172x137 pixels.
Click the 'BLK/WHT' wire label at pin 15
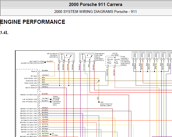click(45, 126)
